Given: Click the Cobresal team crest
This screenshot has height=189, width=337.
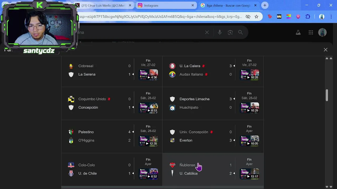Looking at the screenshot, I should click(71, 66).
